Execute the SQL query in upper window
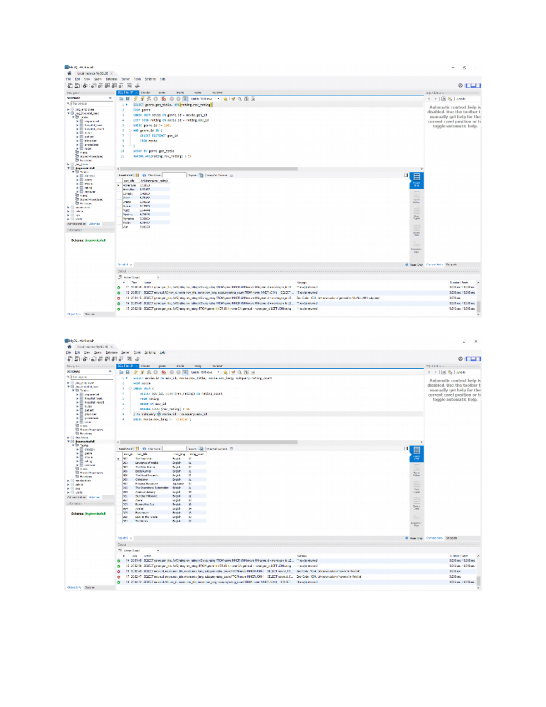The image size is (546, 707). coord(136,99)
